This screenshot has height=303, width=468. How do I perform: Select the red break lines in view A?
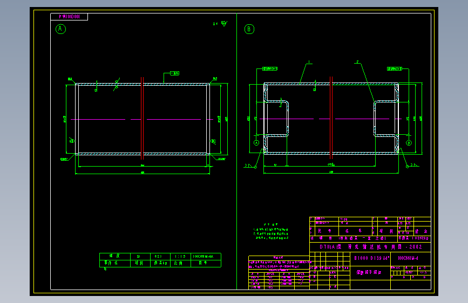tap(143, 119)
